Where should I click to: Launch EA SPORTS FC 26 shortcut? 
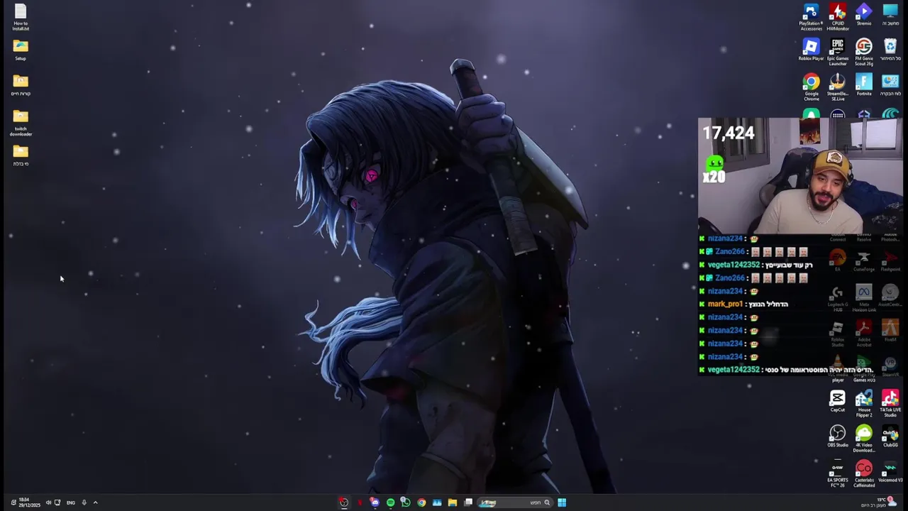pos(838,474)
